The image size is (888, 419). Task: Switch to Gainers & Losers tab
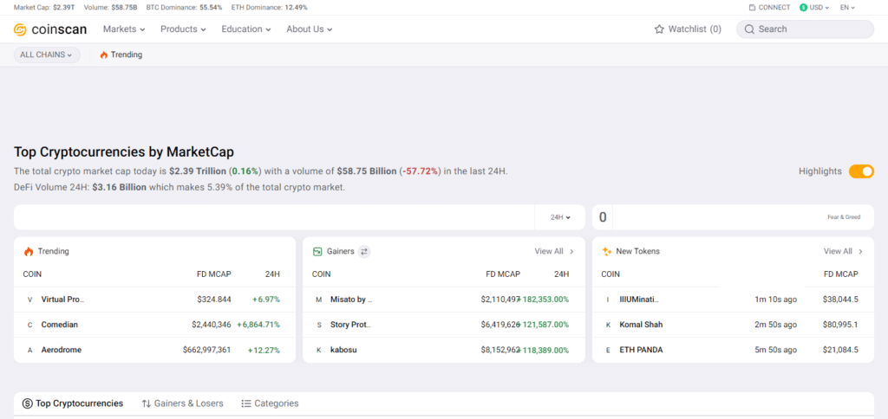(182, 403)
